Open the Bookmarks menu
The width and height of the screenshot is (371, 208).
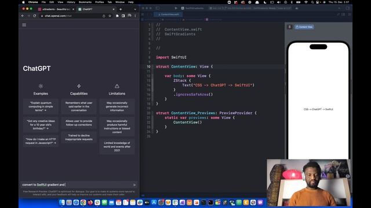(x=85, y=2)
